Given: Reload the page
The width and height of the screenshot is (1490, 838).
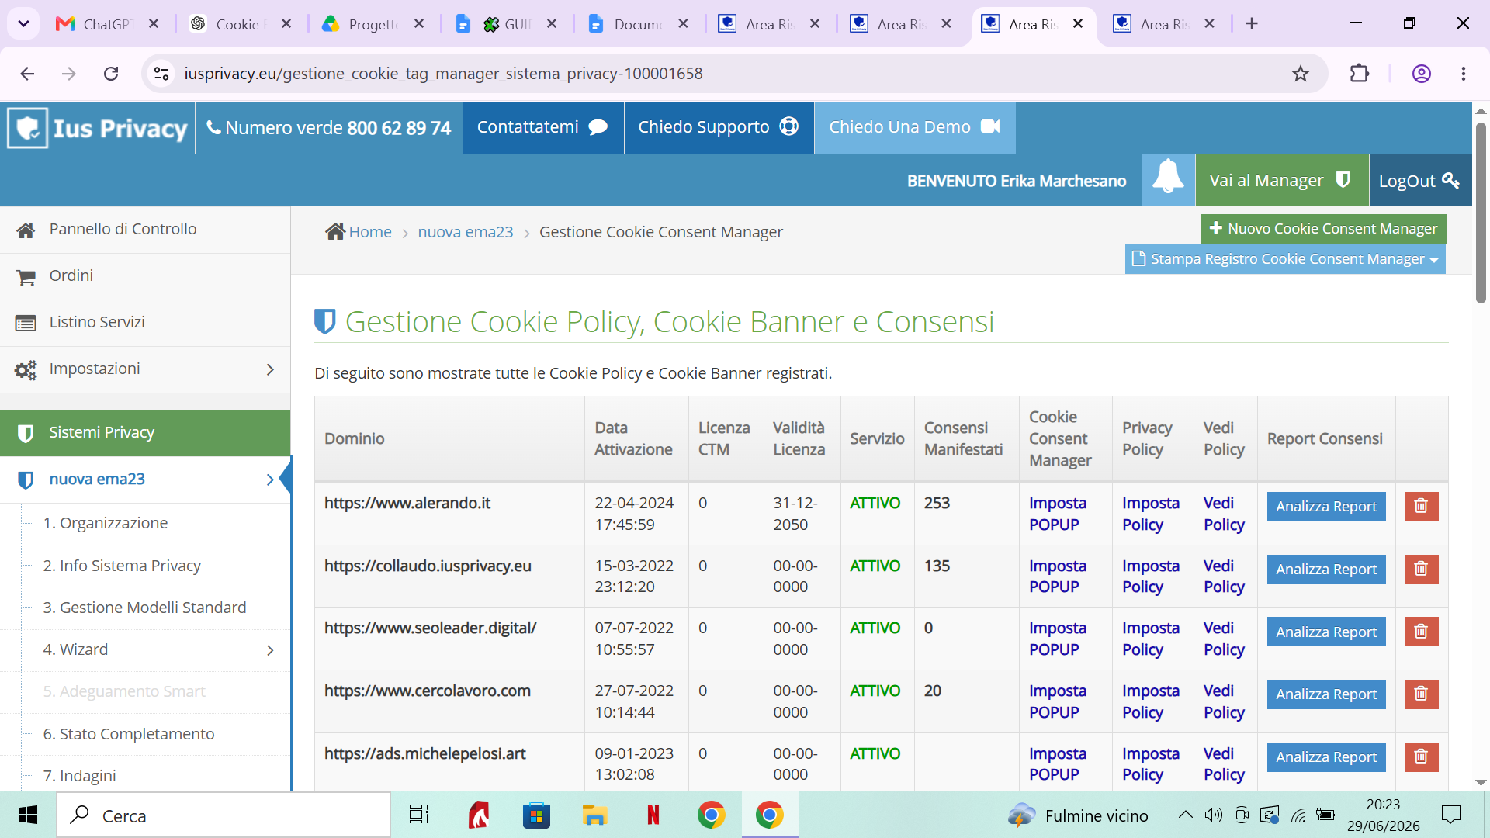Looking at the screenshot, I should click(x=111, y=74).
